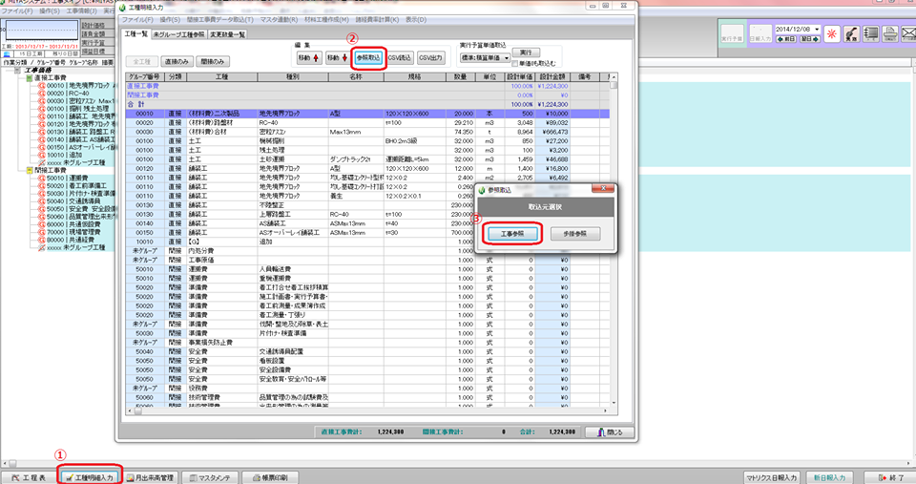The image size is (916, 484).
Task: Click the mail envelope toolbar icon
Action: pyautogui.click(x=909, y=34)
